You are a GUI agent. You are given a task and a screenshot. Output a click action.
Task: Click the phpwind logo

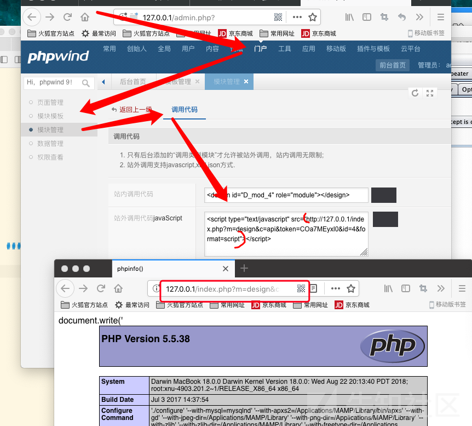58,56
